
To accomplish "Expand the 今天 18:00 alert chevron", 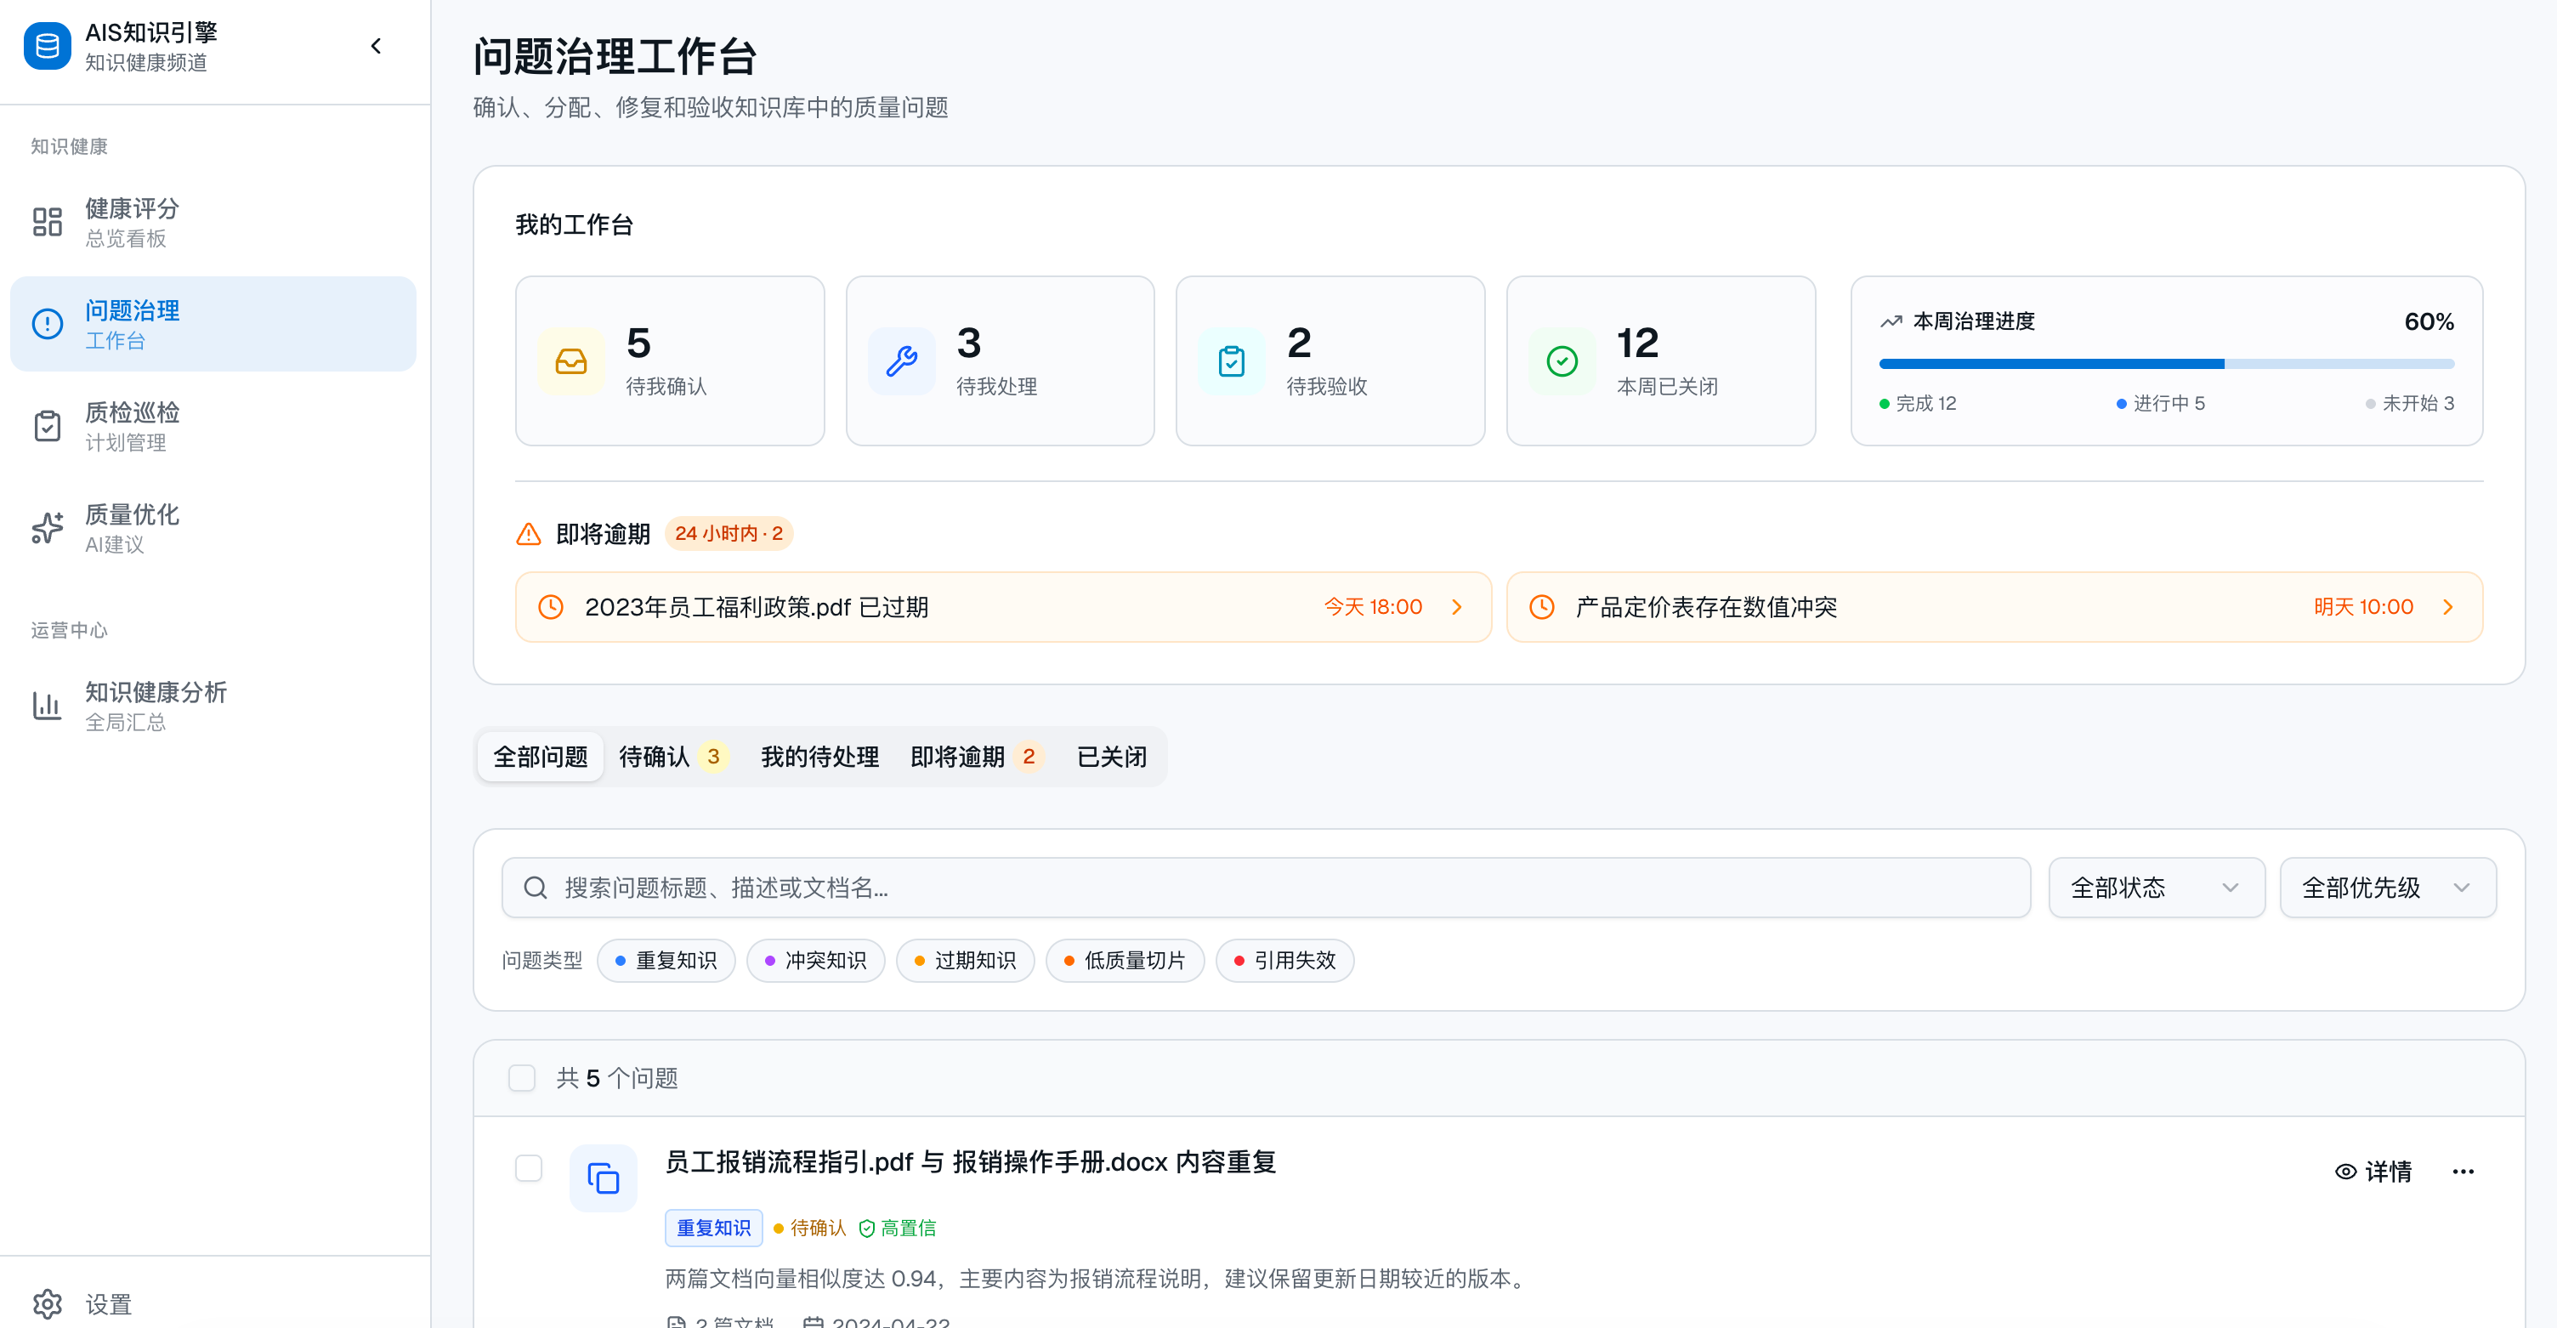I will point(1456,606).
